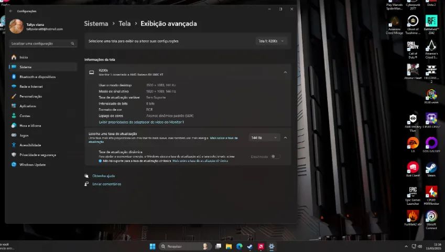The image size is (445, 252).
Task: Collapse the R200s monitor information section
Action: pos(285,72)
